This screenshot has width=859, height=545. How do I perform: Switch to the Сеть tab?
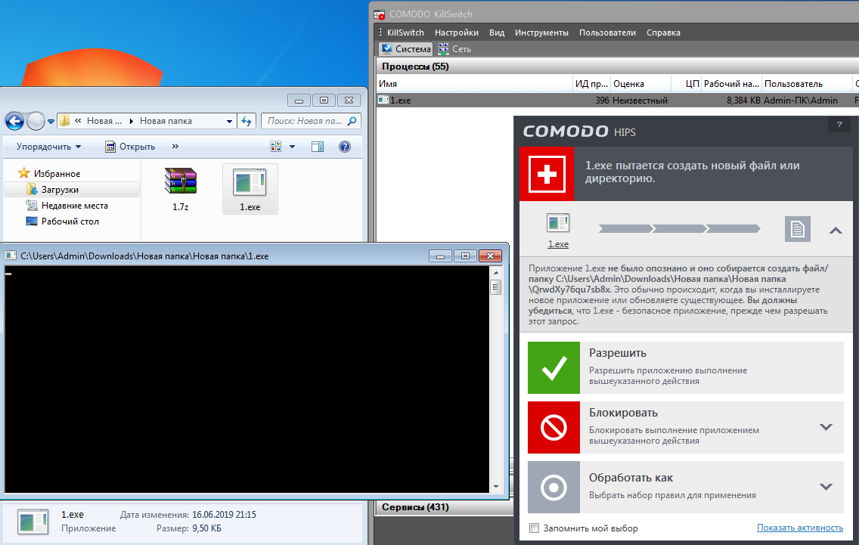[454, 48]
